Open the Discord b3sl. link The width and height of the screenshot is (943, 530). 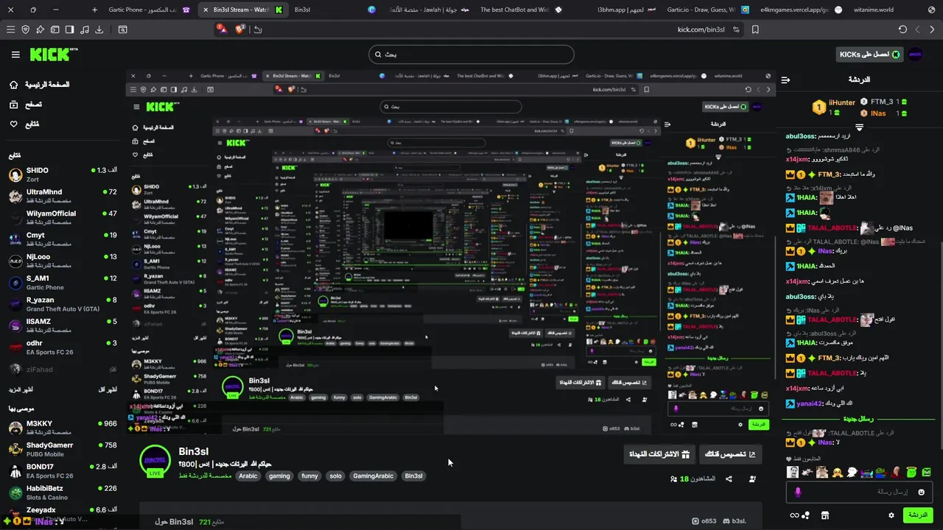[735, 521]
